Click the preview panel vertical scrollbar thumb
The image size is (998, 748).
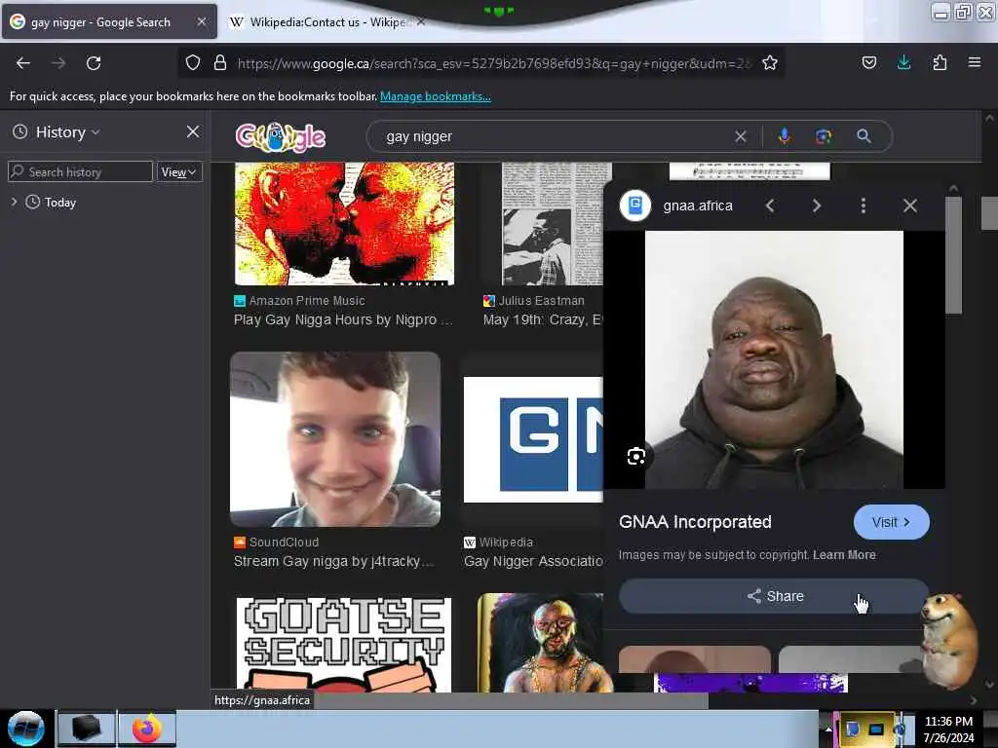click(953, 254)
